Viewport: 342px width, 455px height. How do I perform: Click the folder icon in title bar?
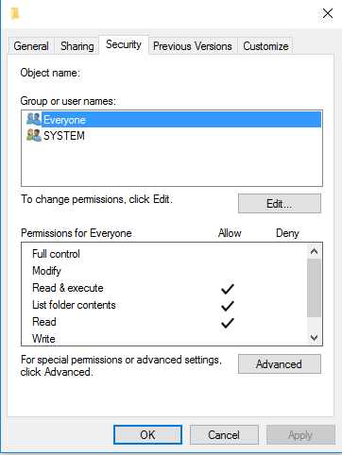(x=15, y=13)
